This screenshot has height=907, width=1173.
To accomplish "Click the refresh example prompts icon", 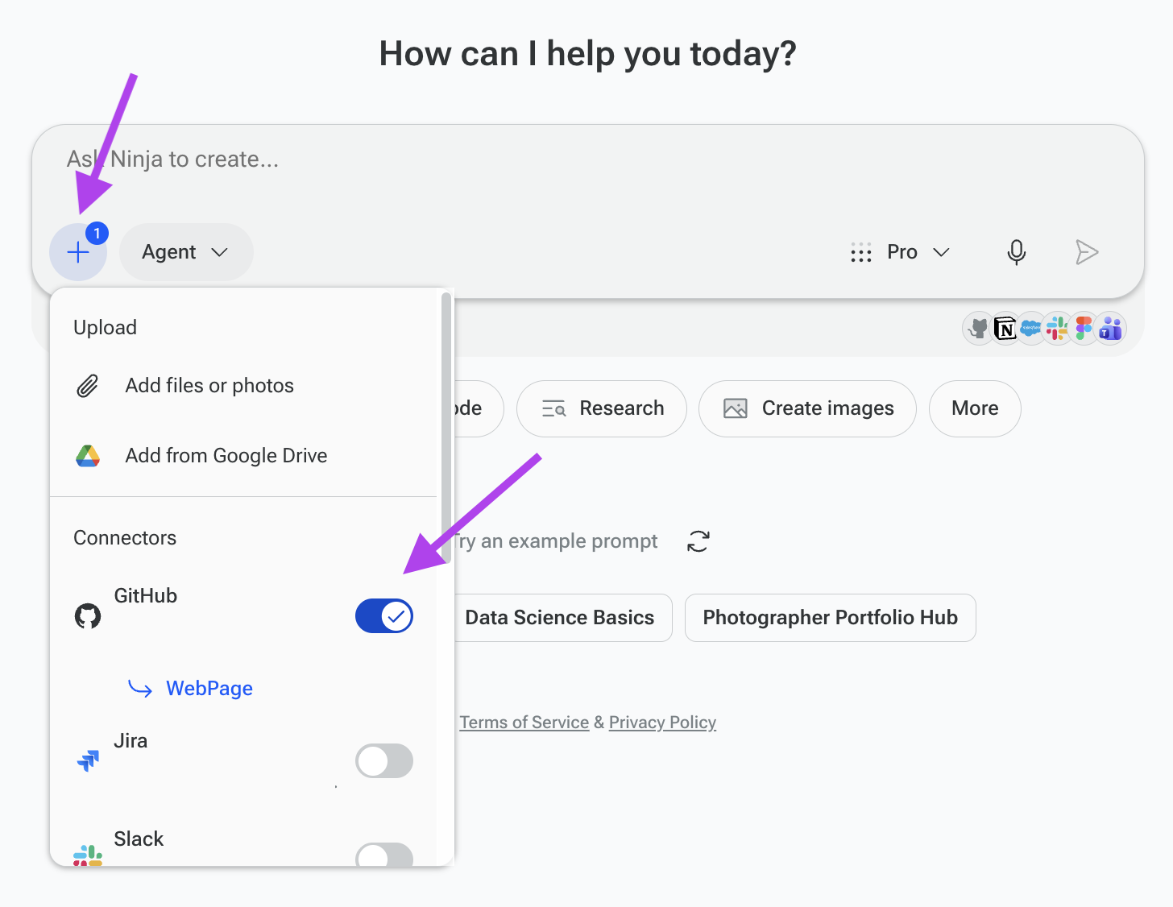I will click(x=698, y=541).
